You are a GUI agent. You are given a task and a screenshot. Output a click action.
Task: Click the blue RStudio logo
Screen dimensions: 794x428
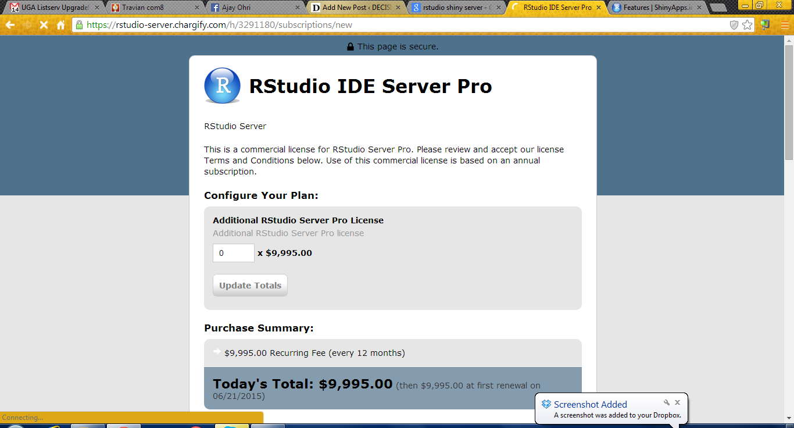pyautogui.click(x=222, y=86)
